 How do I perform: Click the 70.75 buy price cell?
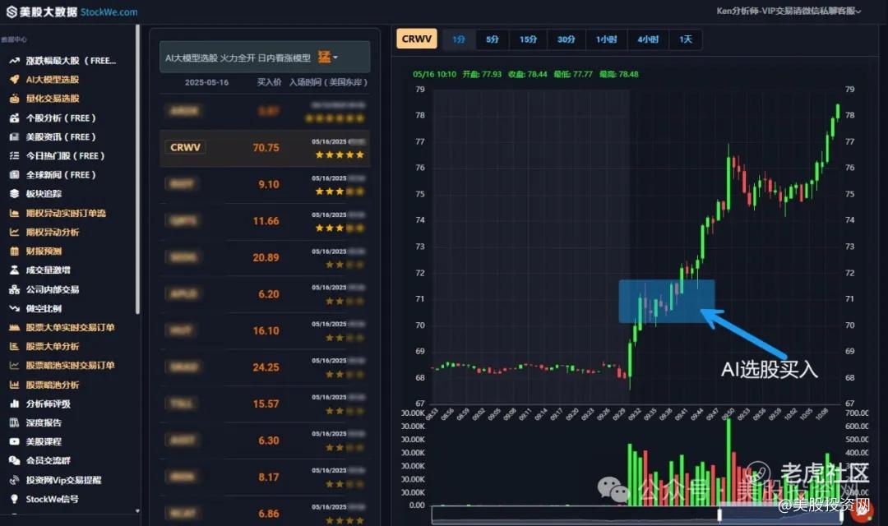click(266, 148)
